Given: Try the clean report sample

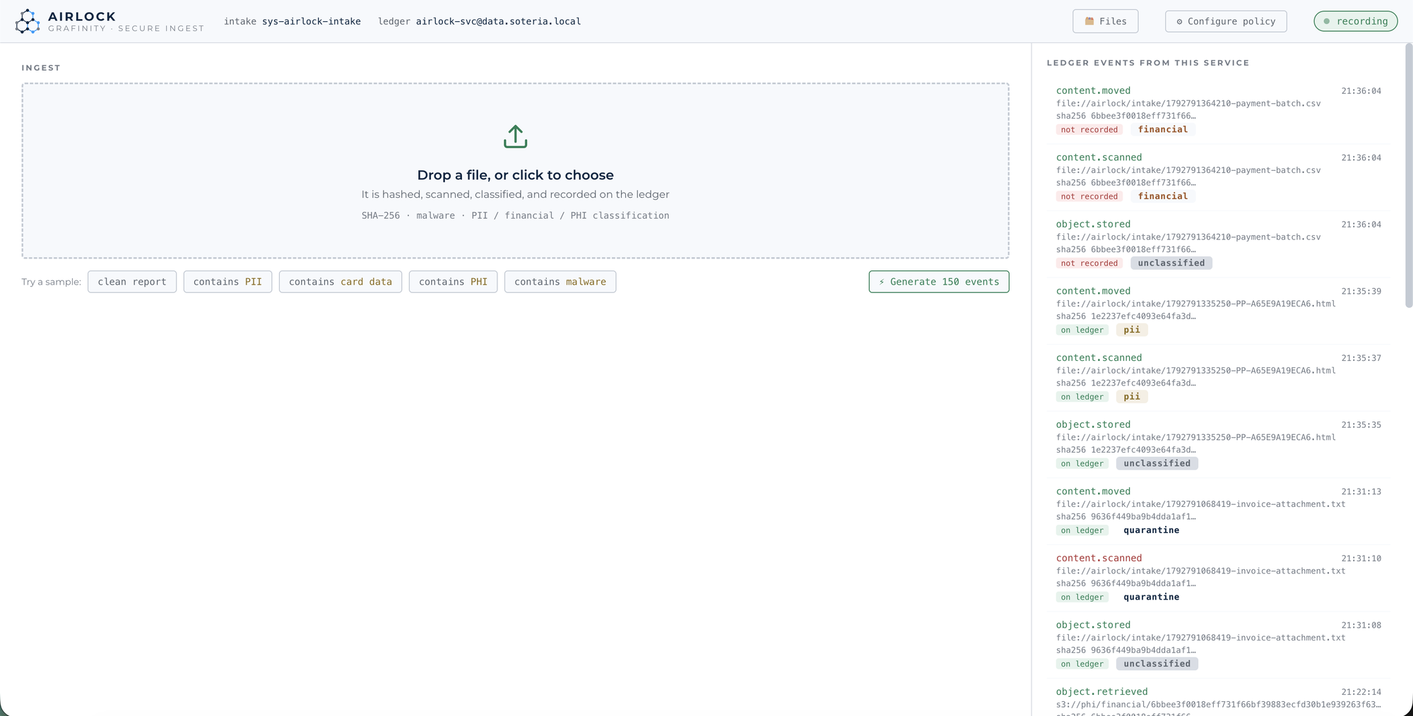Looking at the screenshot, I should click(132, 282).
